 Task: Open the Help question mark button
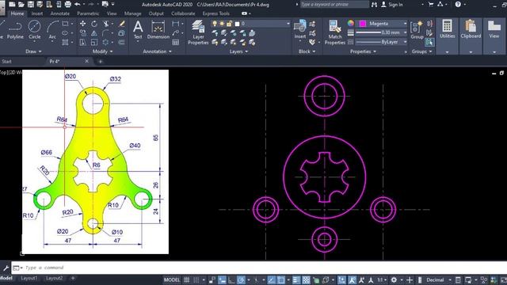click(x=458, y=5)
